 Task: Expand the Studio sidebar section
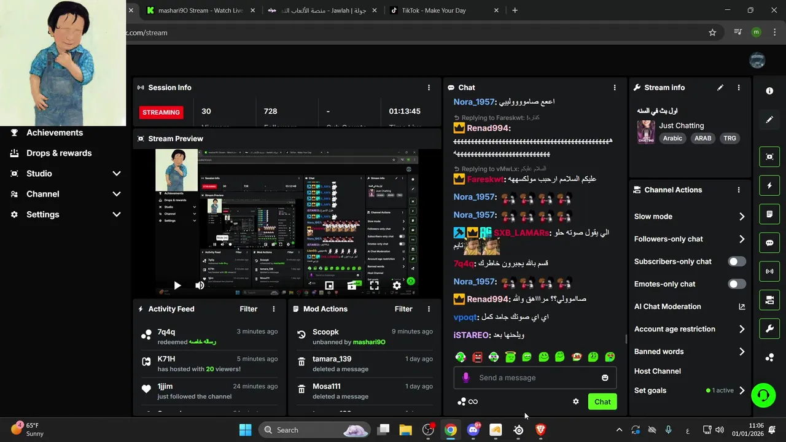pos(117,174)
